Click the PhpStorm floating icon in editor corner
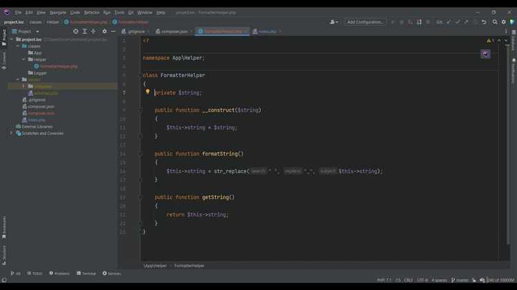517x290 pixels. (485, 54)
